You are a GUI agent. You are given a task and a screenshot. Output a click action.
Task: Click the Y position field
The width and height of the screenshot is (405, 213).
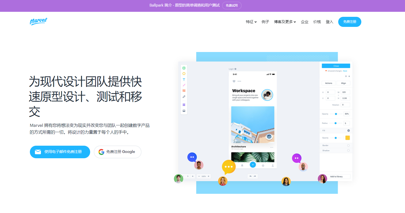click(x=330, y=98)
